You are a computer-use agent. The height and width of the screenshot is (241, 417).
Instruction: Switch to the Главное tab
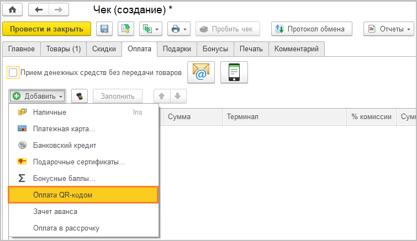[22, 49]
